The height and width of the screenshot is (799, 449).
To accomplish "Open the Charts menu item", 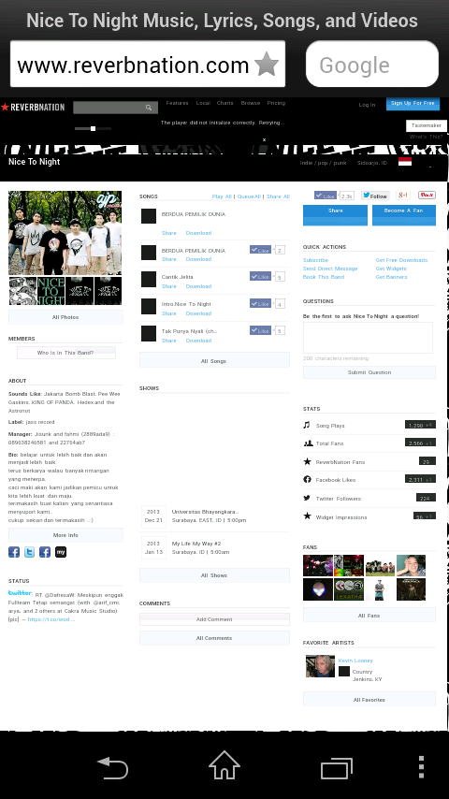I will 224,103.
